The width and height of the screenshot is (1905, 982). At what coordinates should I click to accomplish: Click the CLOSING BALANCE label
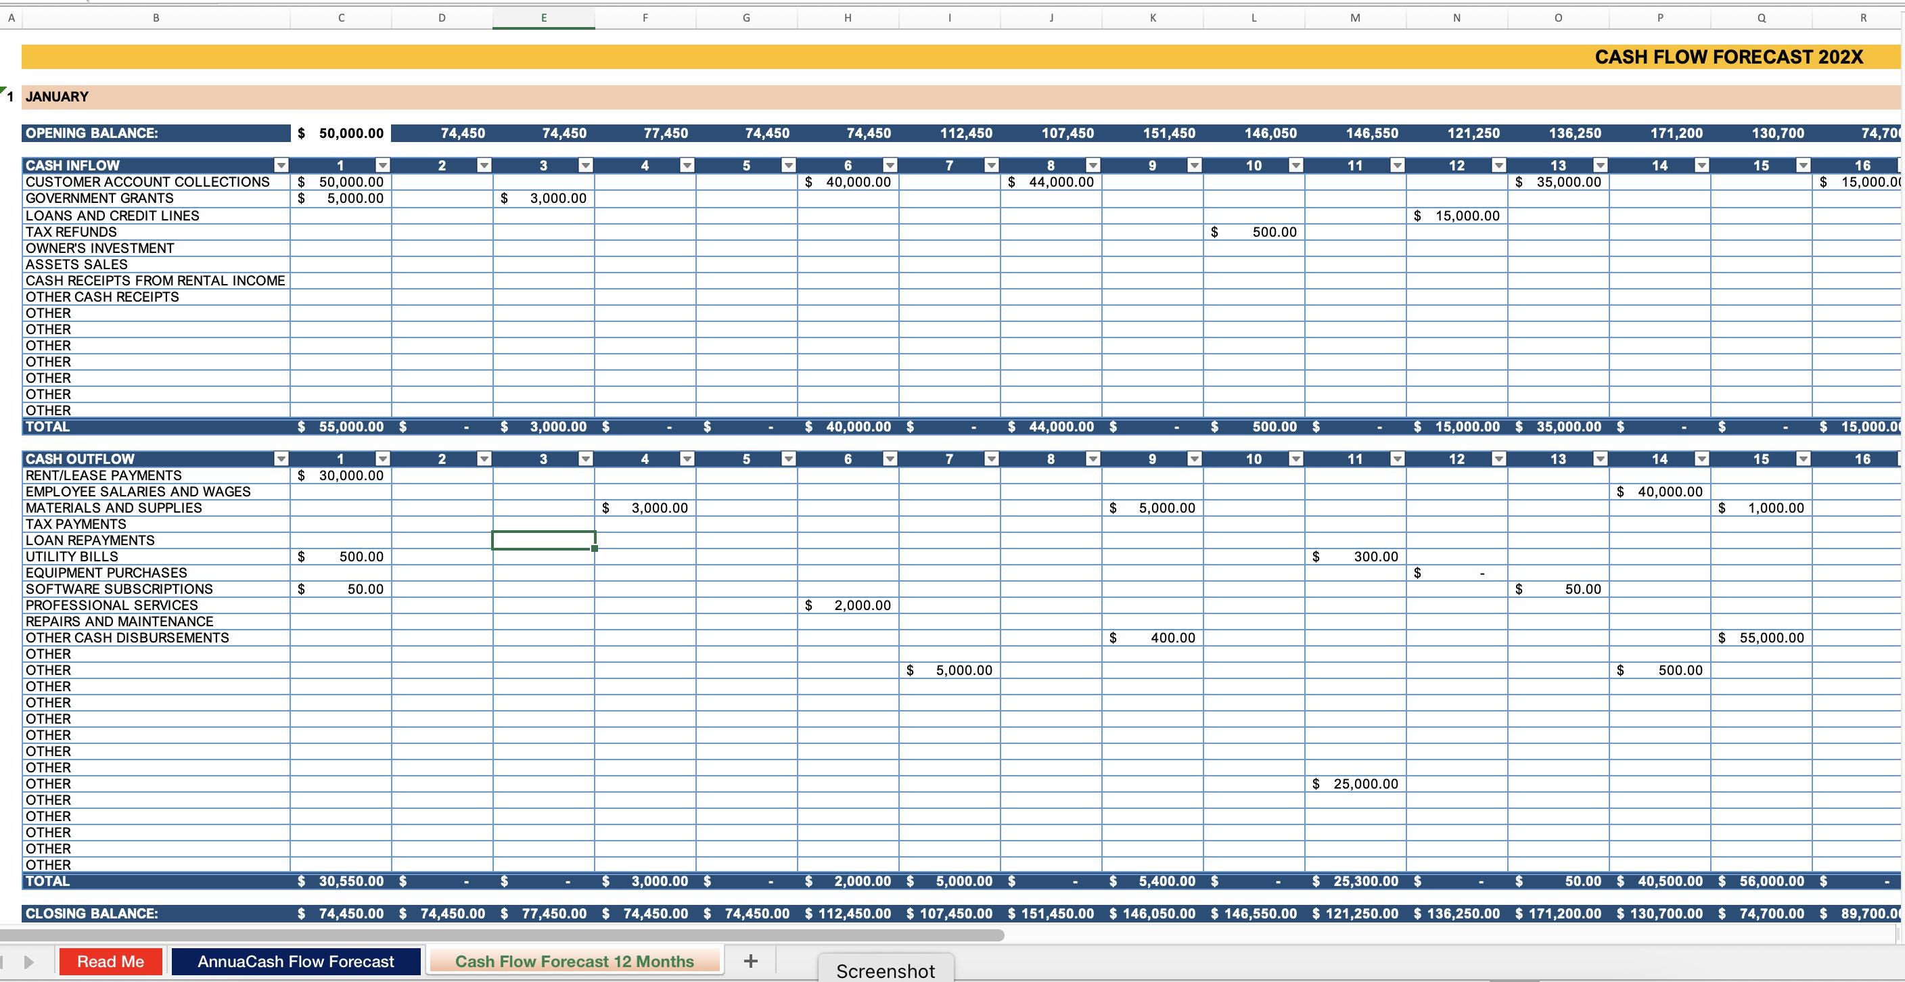(92, 914)
